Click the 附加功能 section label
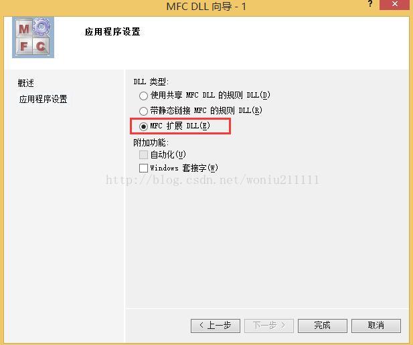413x345 pixels. [x=151, y=143]
